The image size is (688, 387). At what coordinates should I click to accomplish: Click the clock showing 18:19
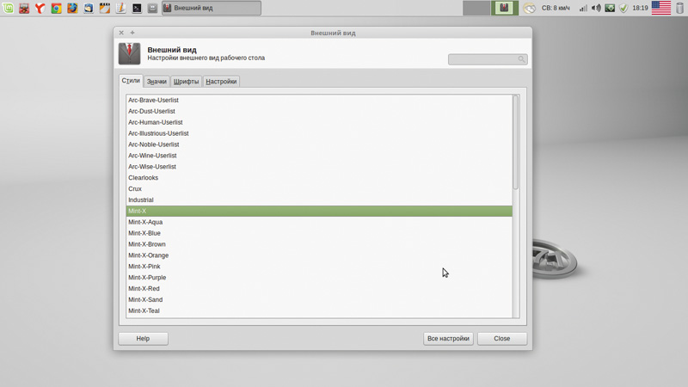[x=640, y=8]
